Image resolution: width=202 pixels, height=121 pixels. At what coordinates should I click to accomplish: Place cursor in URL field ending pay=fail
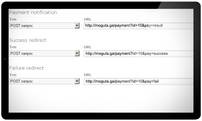coord(138,81)
